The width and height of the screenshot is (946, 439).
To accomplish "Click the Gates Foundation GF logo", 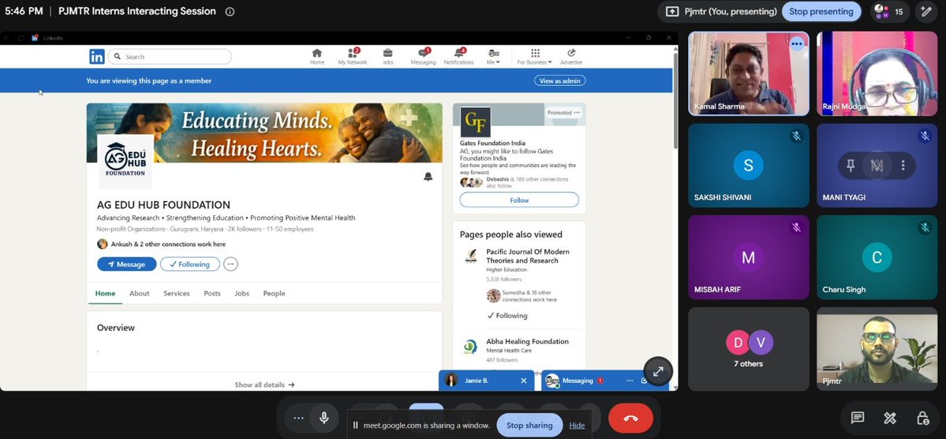I will click(x=476, y=122).
